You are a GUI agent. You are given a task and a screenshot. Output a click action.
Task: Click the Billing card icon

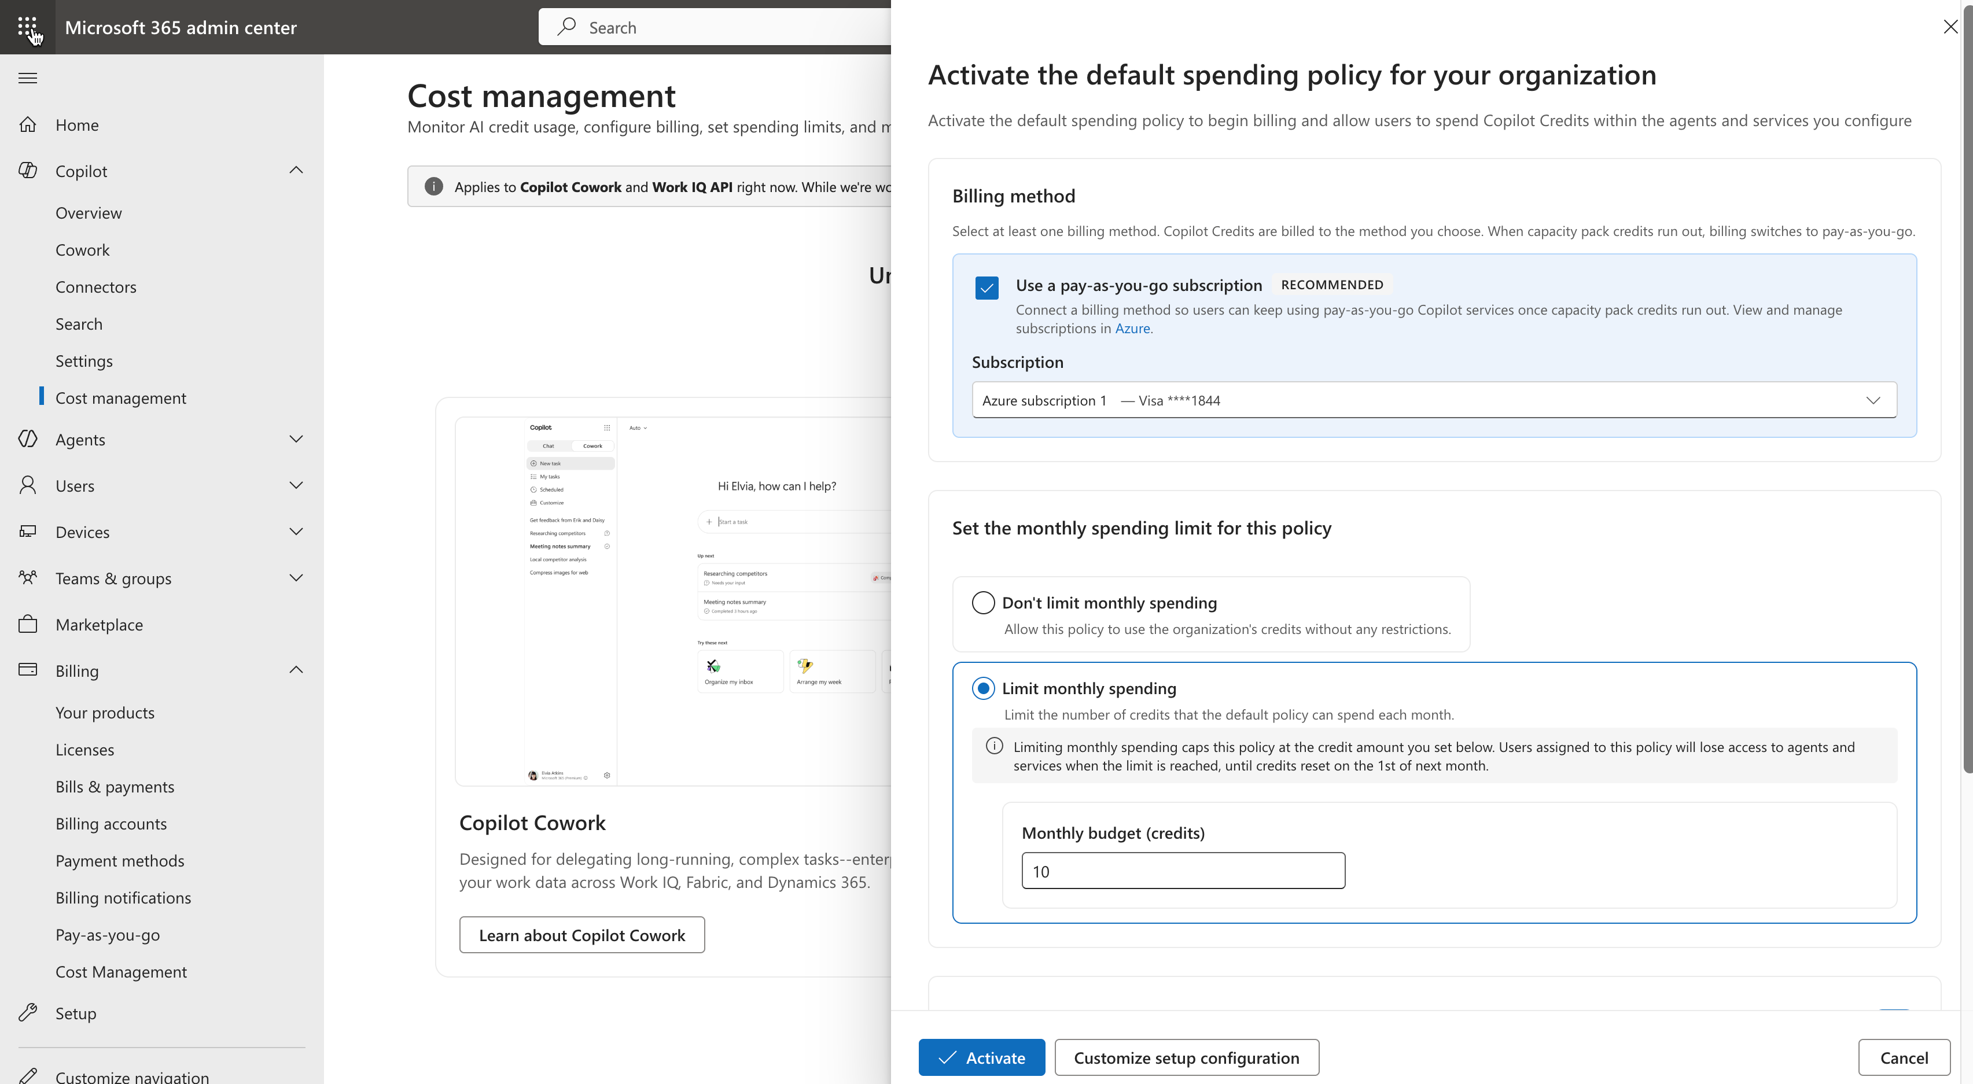[x=28, y=670]
